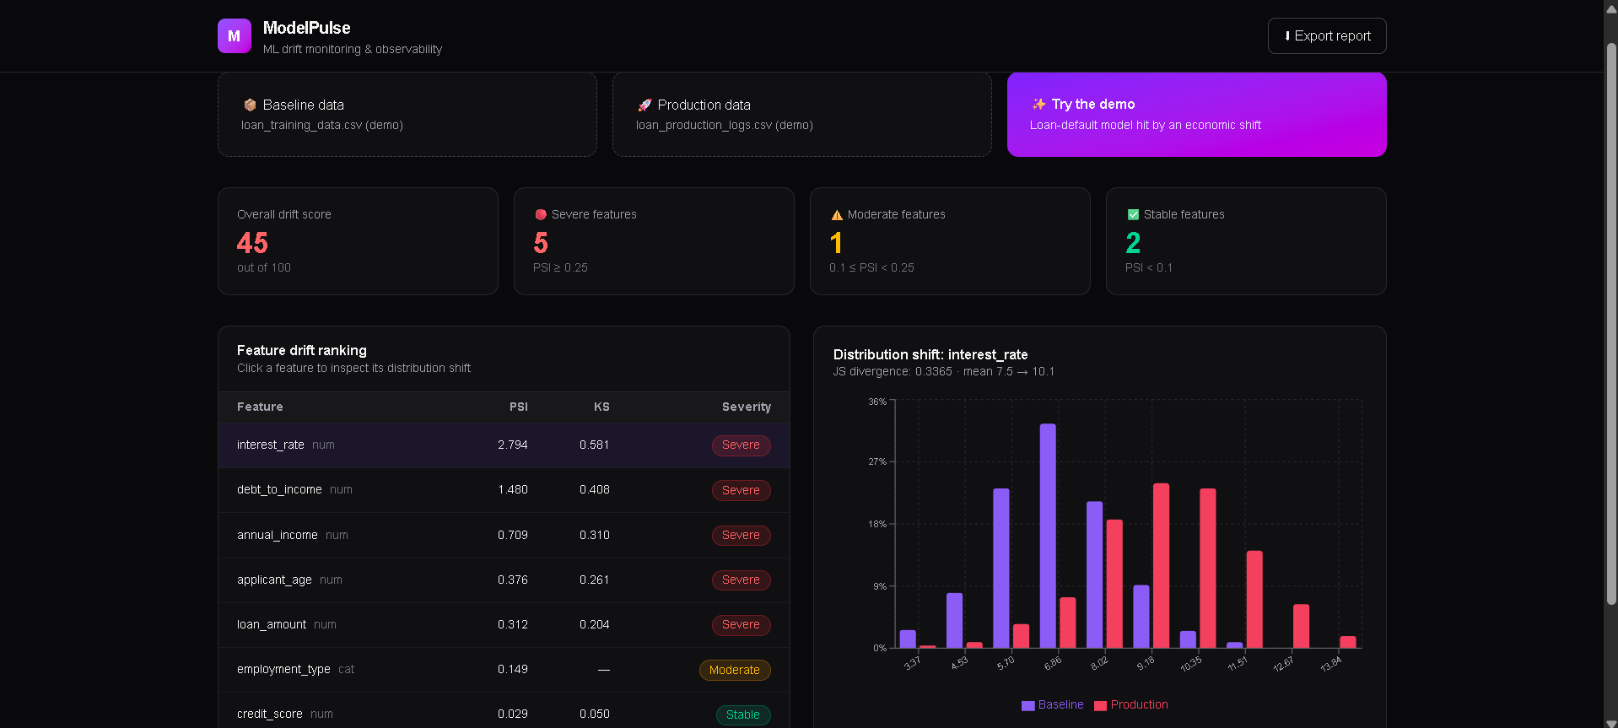Click the vertical page scrollbar thumb
The image size is (1618, 728).
point(1611,325)
